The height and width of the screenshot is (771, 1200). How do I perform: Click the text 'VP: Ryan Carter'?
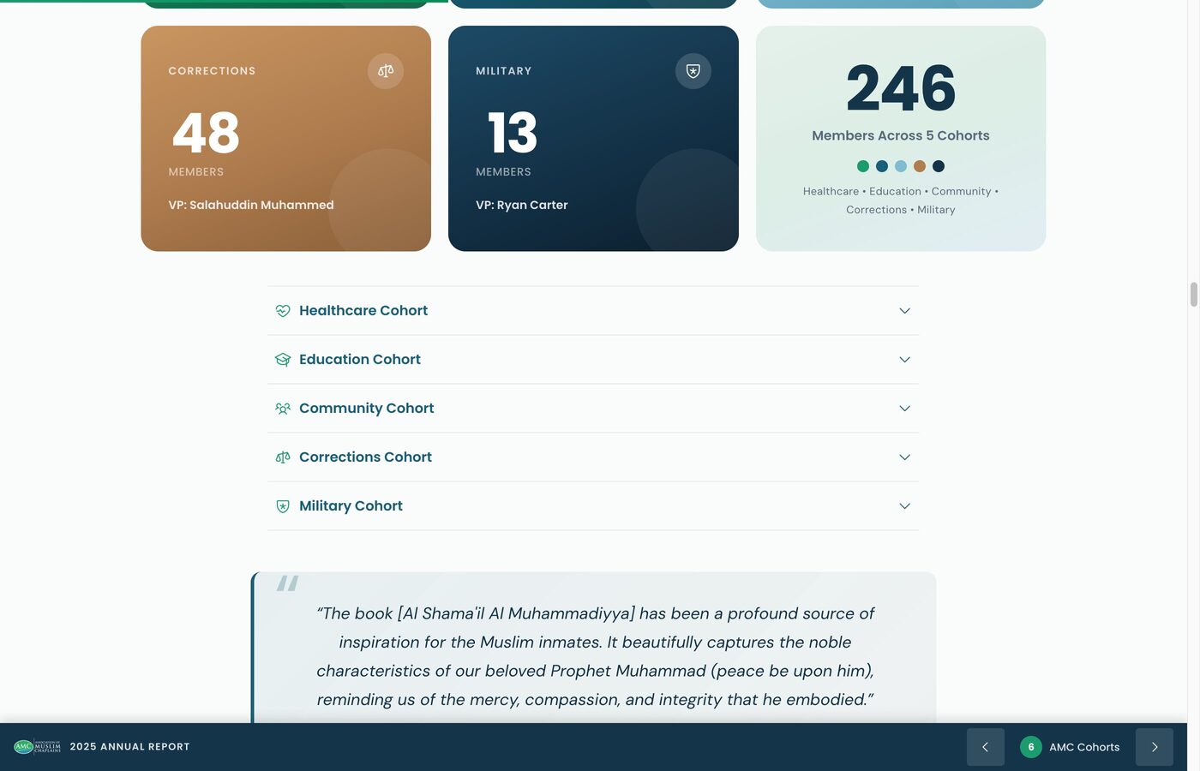(522, 205)
